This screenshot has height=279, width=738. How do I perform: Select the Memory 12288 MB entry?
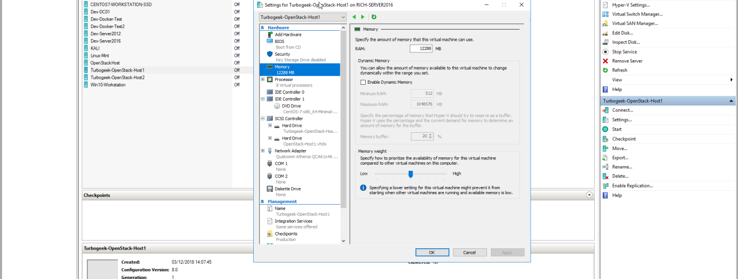tap(300, 70)
